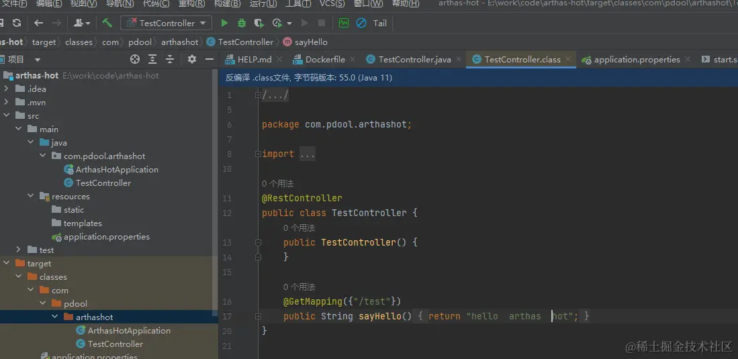Toggle fold of the import block
The image size is (738, 359).
coord(258,154)
